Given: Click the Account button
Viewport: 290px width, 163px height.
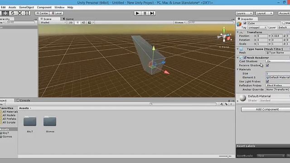Looking at the screenshot, I should (284, 13).
